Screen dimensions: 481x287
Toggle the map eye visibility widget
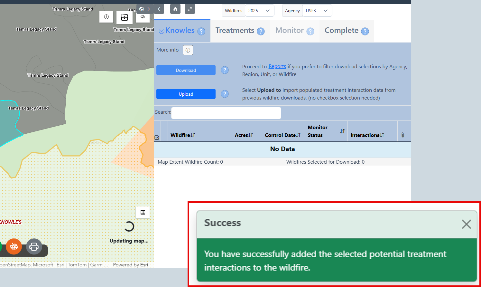coord(143,17)
